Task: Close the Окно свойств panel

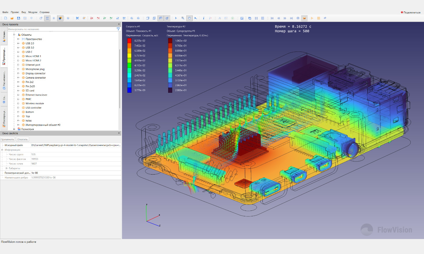Action: coord(119,133)
